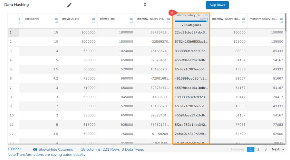
Task: Open the rightmost column's menu icon
Action: click(281, 19)
